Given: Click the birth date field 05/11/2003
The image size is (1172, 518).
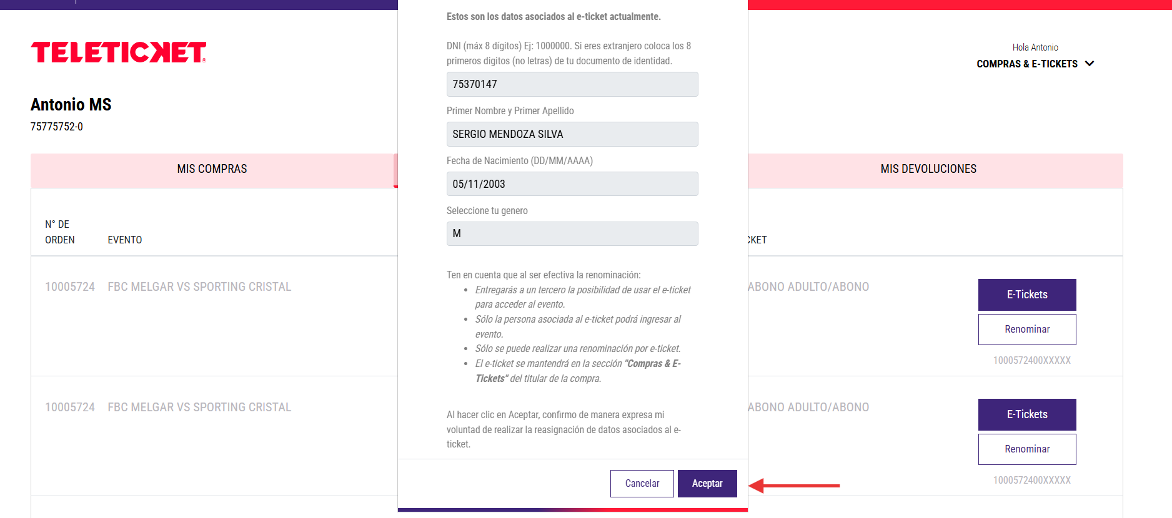Looking at the screenshot, I should [x=572, y=184].
